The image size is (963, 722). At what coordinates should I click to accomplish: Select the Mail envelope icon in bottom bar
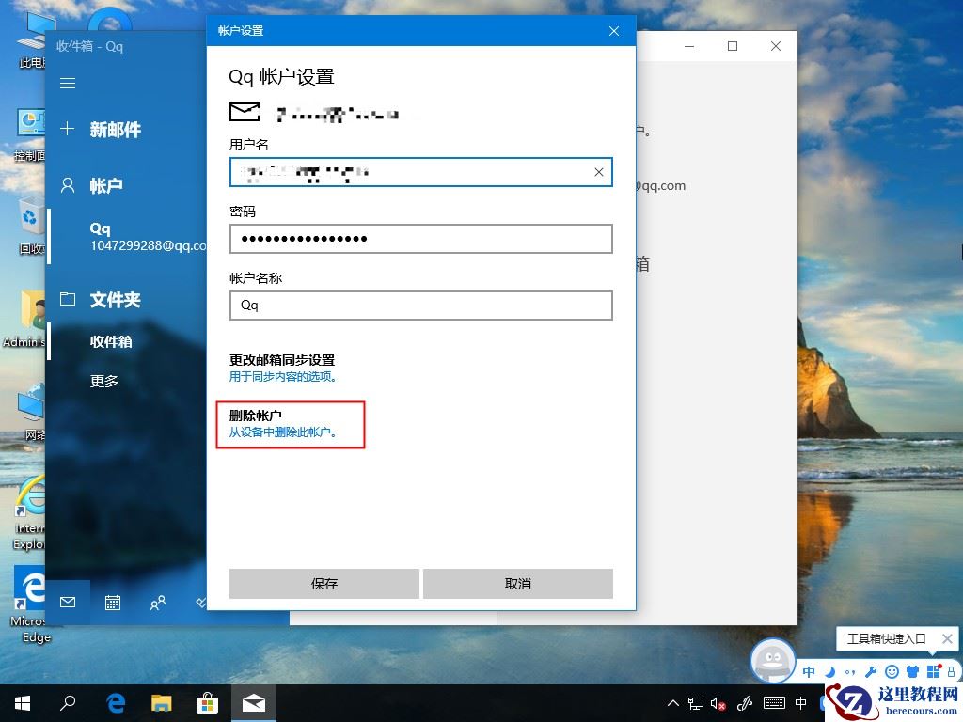click(67, 602)
